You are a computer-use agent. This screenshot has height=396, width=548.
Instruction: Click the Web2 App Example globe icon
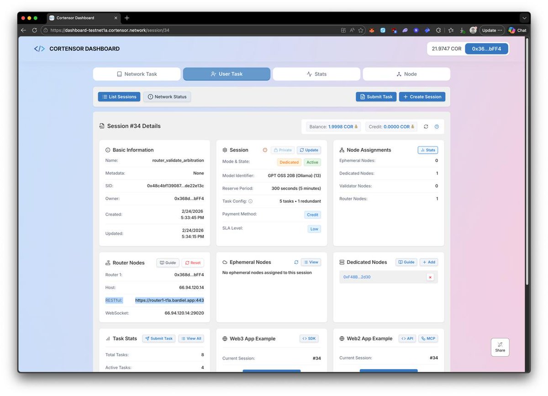coord(342,339)
